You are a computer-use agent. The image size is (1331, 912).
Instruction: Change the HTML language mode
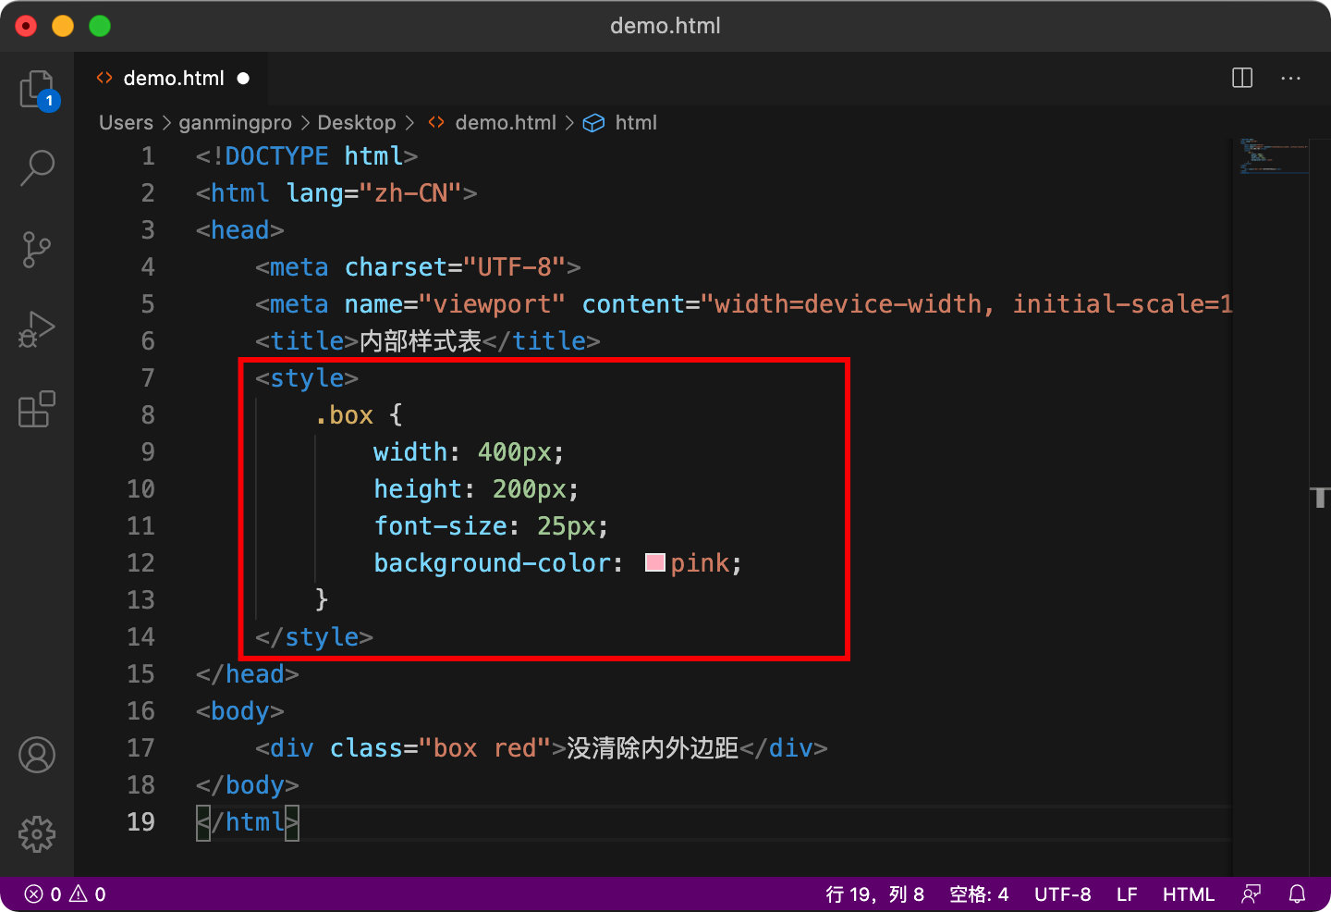click(1188, 894)
